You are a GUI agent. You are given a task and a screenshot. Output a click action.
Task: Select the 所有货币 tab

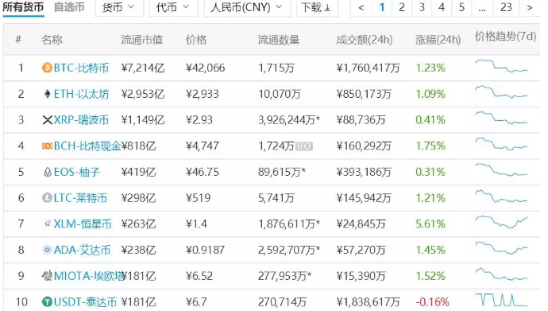23,7
